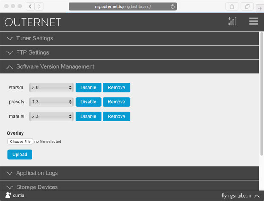The width and height of the screenshot is (264, 201).
Task: Click the flyingsnail.com text
Action: 237,195
